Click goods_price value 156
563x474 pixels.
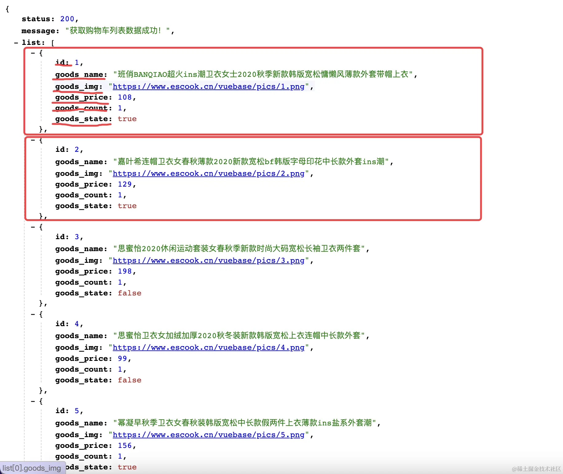pyautogui.click(x=125, y=446)
